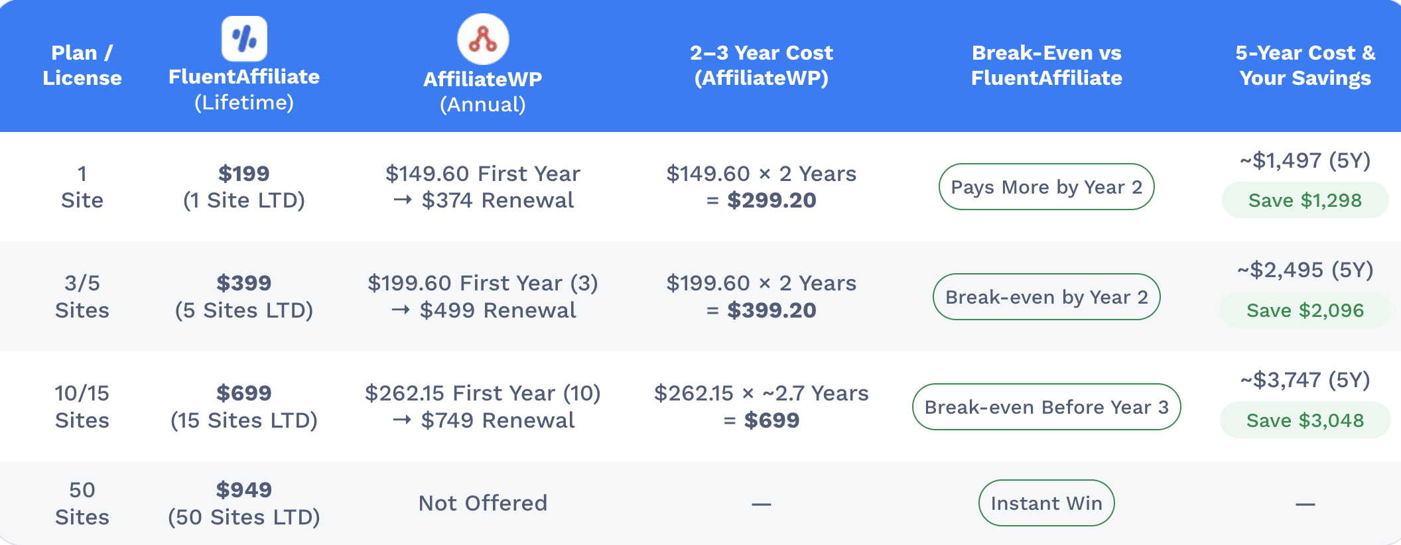Select the $399 5 Sites LTD price
The image size is (1401, 545).
point(244,297)
